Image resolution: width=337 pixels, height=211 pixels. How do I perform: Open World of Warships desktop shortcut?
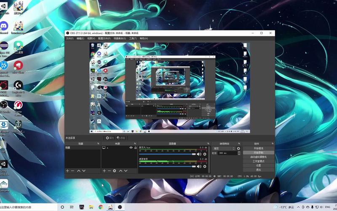click(18, 127)
